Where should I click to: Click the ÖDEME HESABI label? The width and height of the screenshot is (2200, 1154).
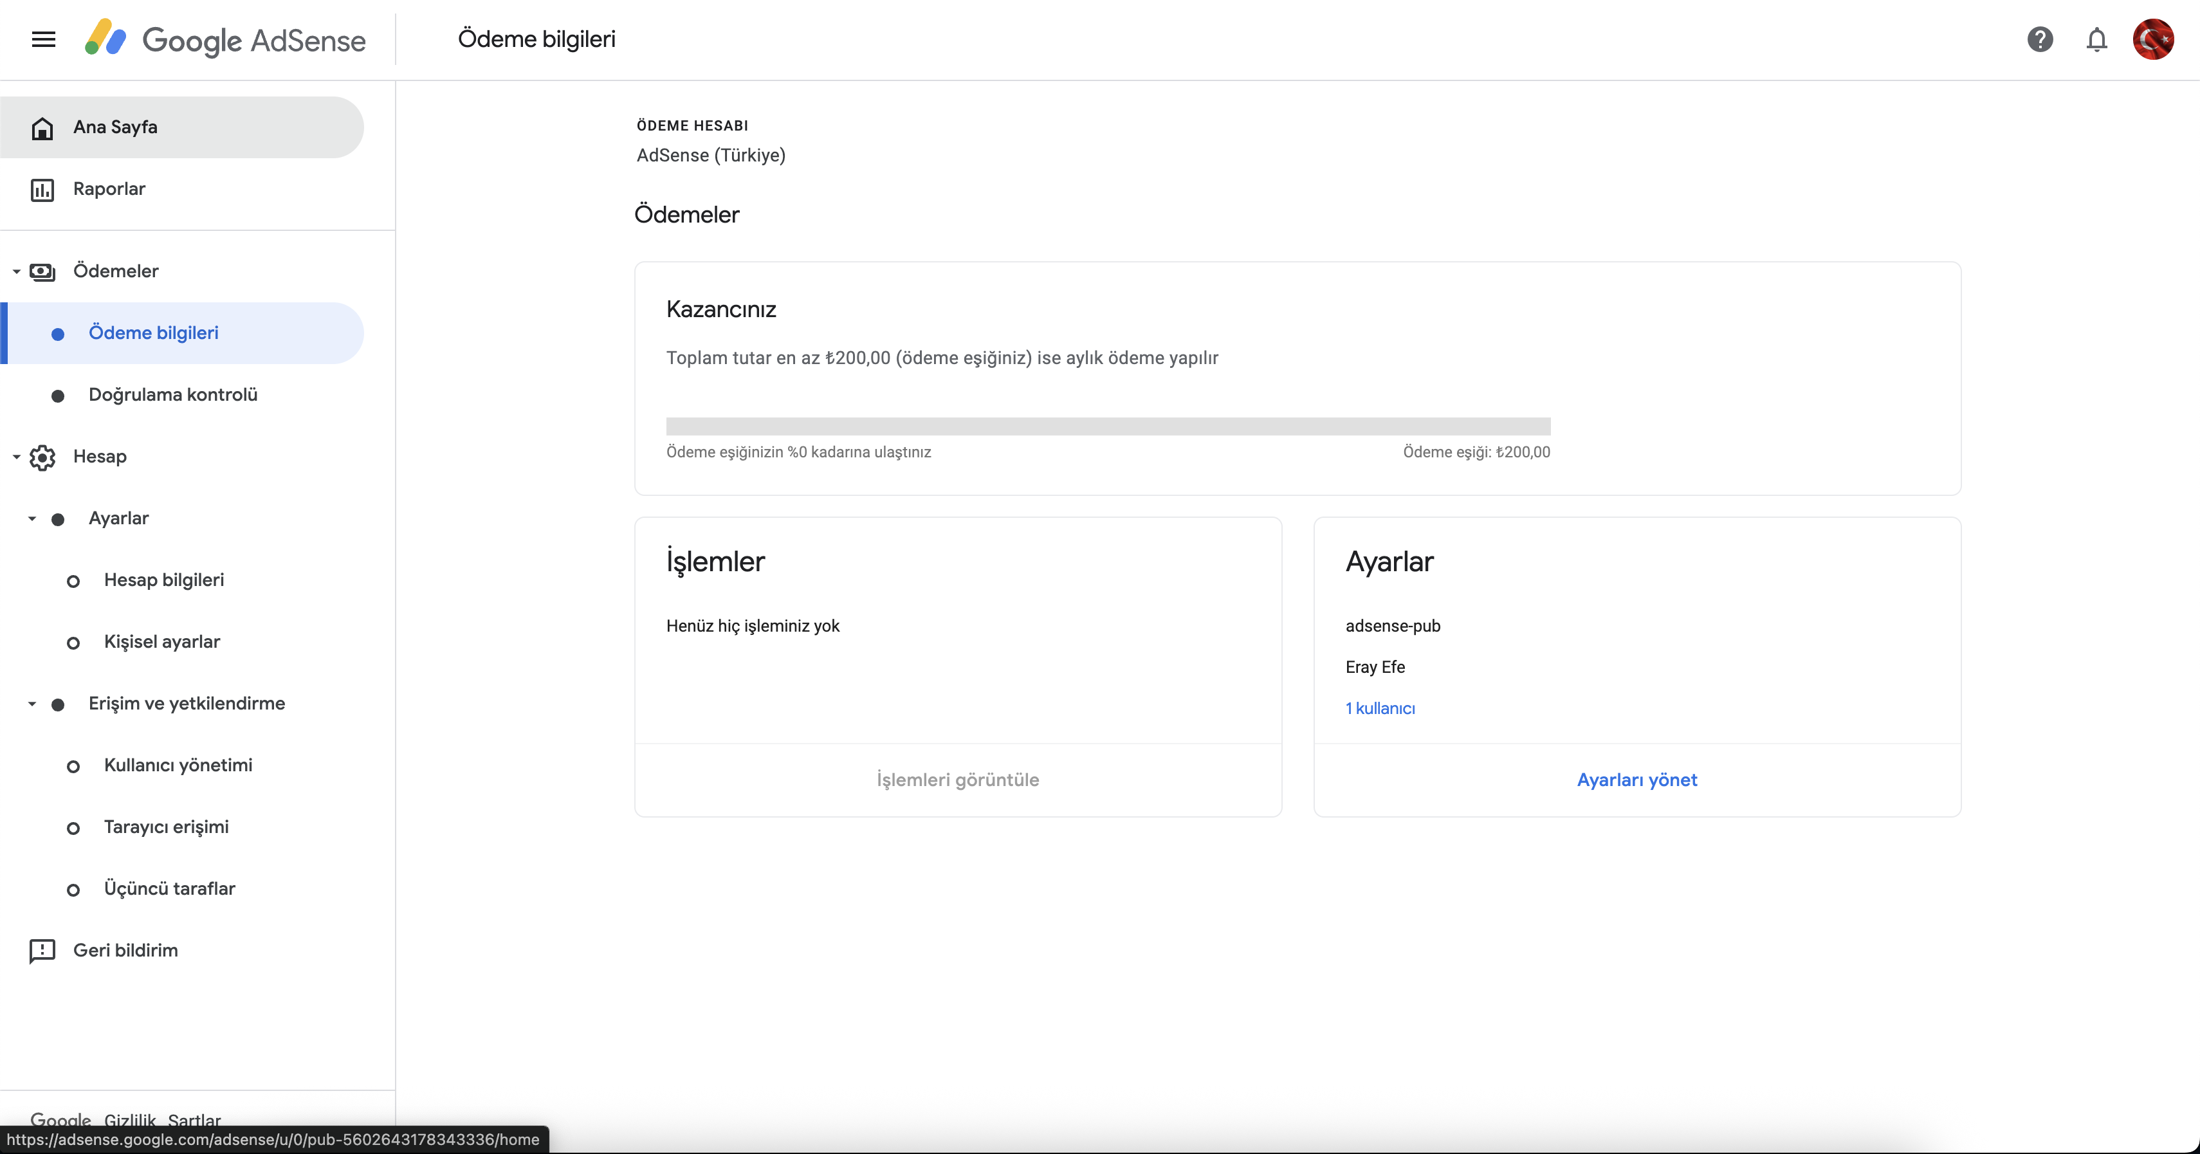[x=692, y=125]
